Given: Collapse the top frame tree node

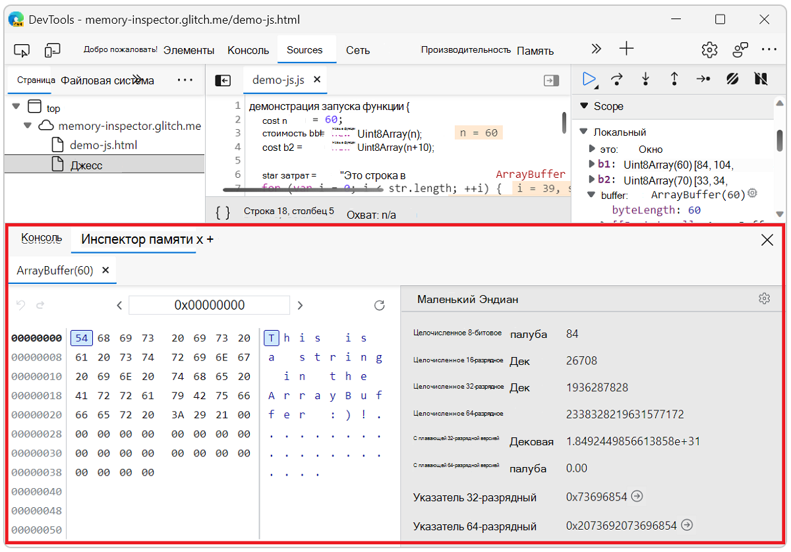Looking at the screenshot, I should point(16,107).
